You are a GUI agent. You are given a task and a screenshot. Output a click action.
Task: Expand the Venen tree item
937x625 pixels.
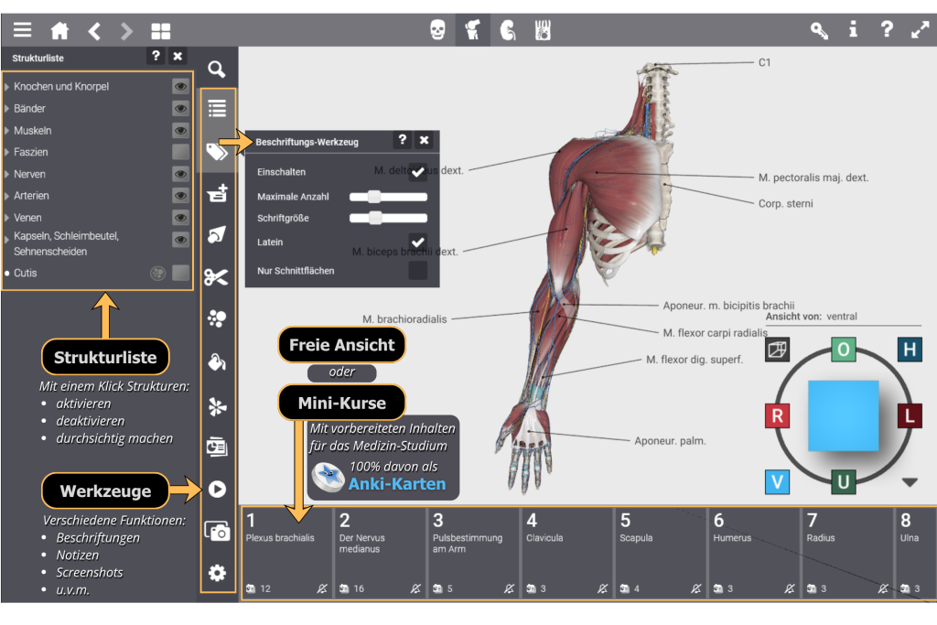(x=6, y=218)
